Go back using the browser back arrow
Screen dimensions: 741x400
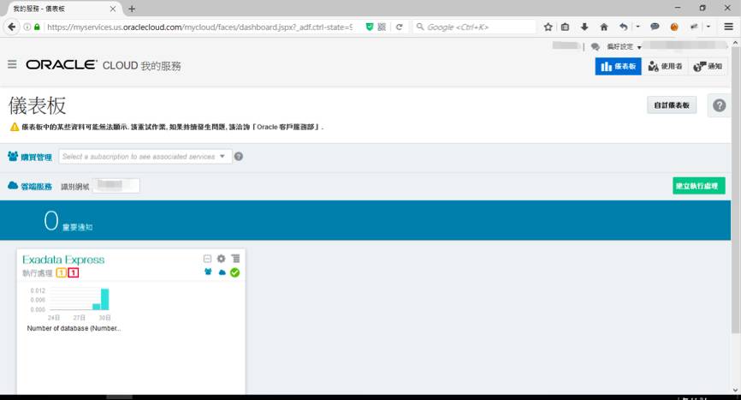(11, 27)
